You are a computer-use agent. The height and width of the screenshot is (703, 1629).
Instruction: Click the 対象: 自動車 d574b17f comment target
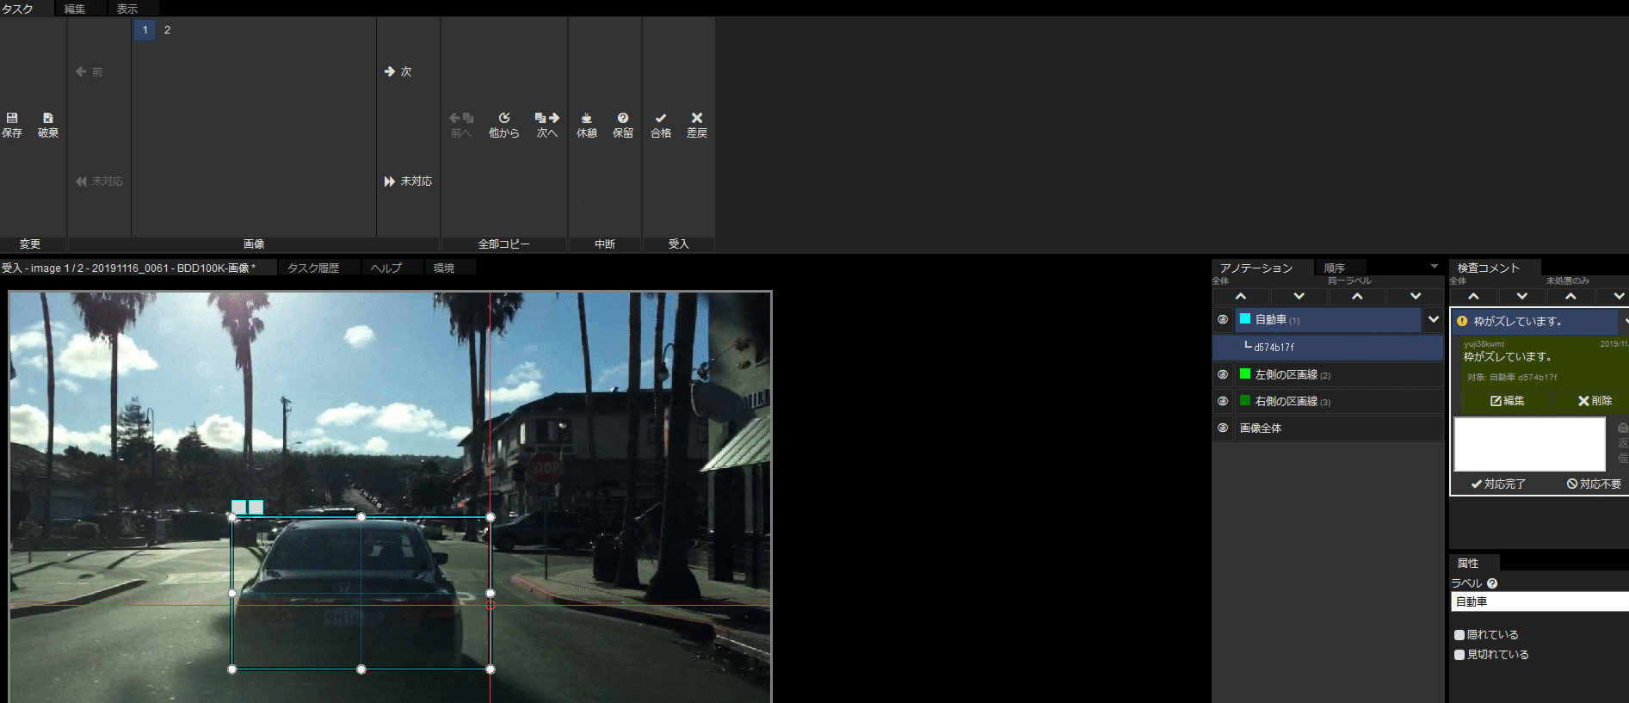tap(1512, 378)
